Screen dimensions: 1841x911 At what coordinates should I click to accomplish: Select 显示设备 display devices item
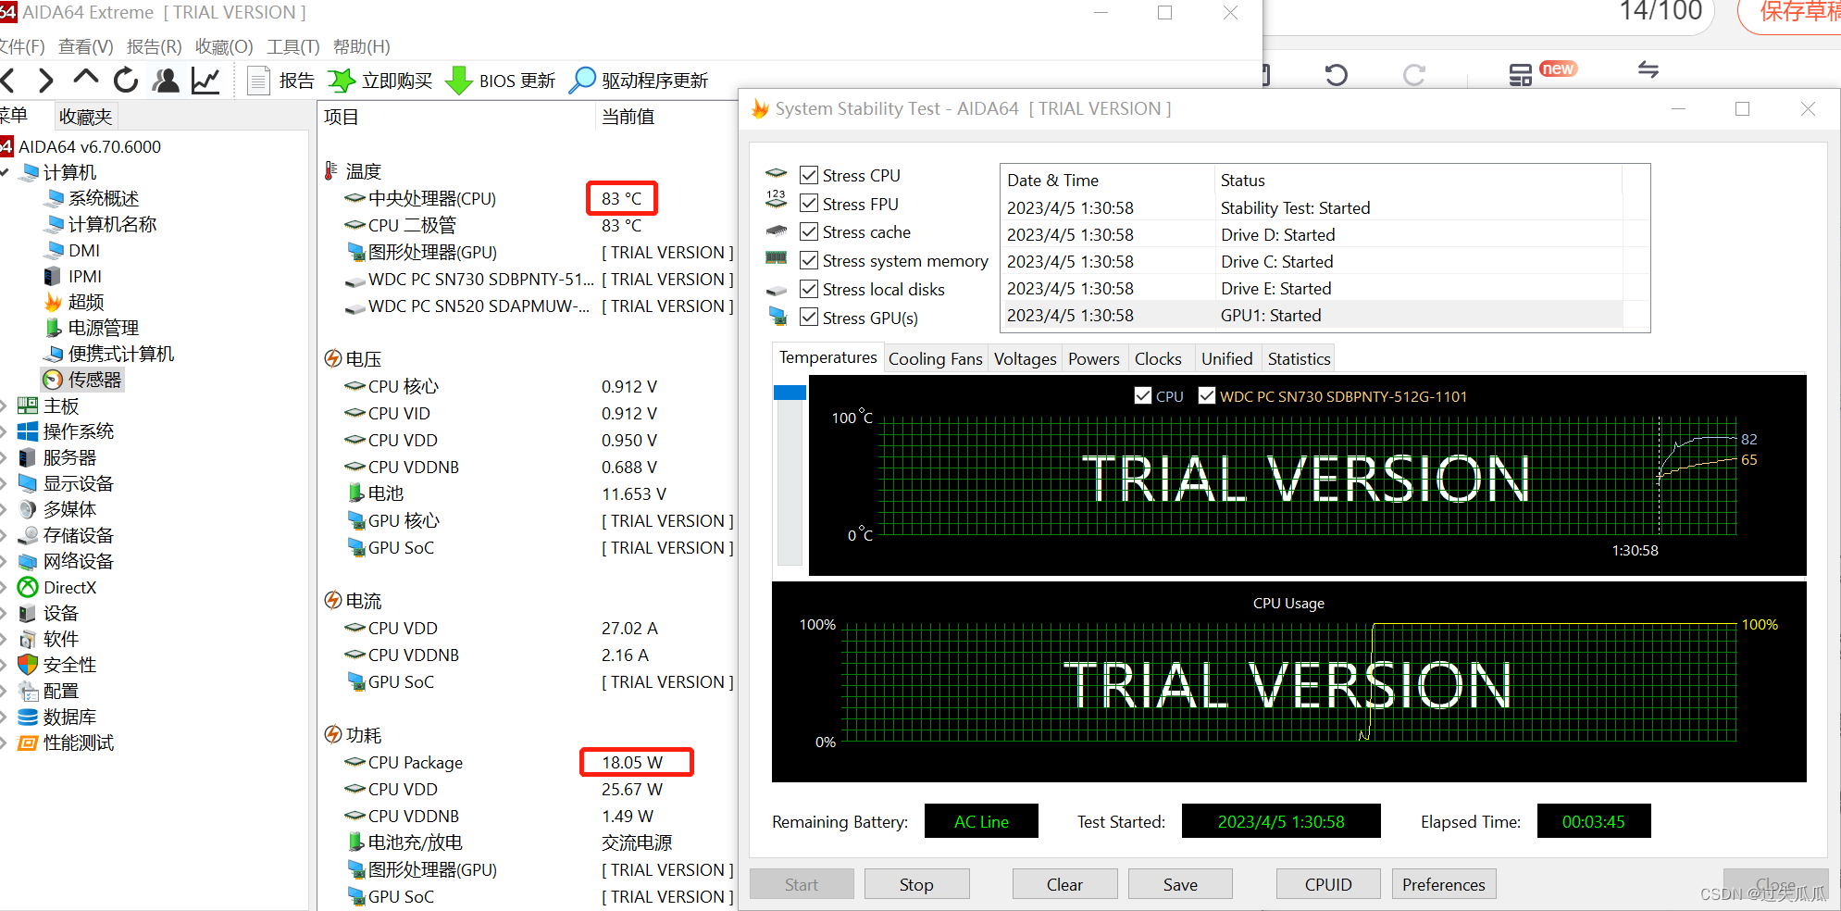[66, 483]
